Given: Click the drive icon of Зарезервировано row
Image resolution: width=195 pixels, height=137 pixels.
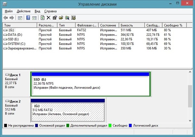Looking at the screenshot, I should point(5,48).
